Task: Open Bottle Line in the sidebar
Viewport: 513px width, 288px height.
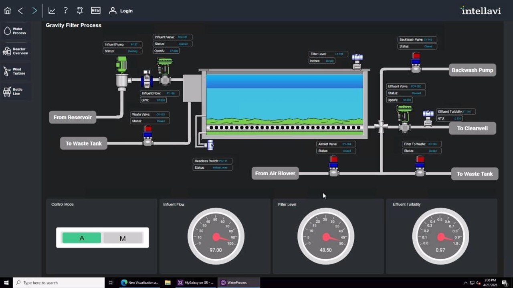Action: (x=16, y=92)
